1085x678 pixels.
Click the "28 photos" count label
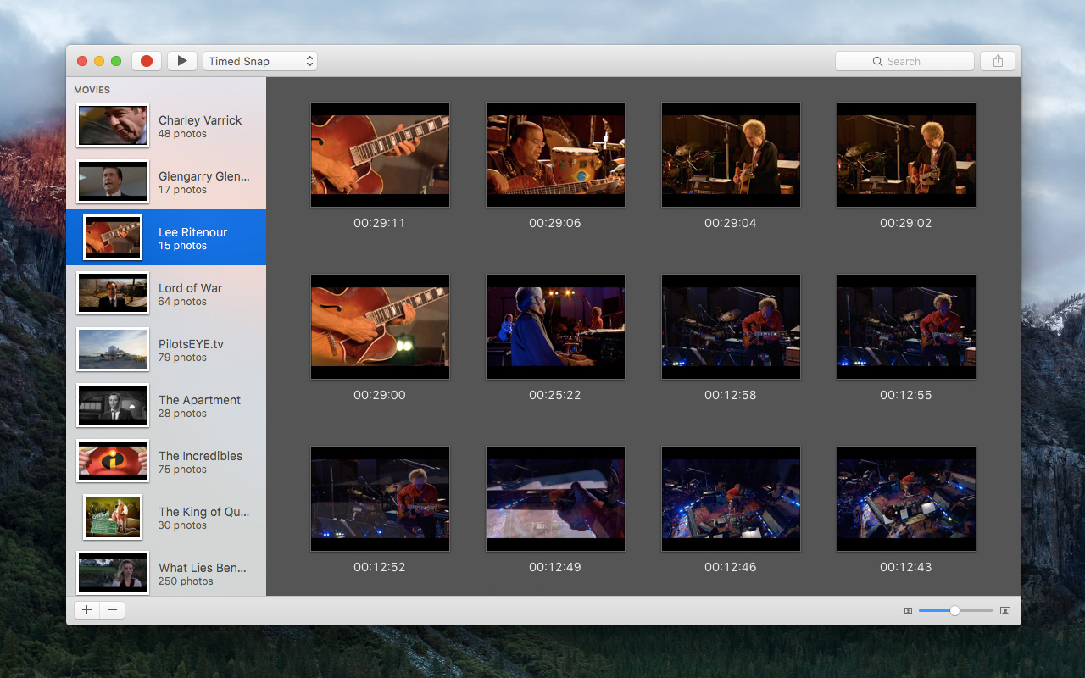click(182, 414)
